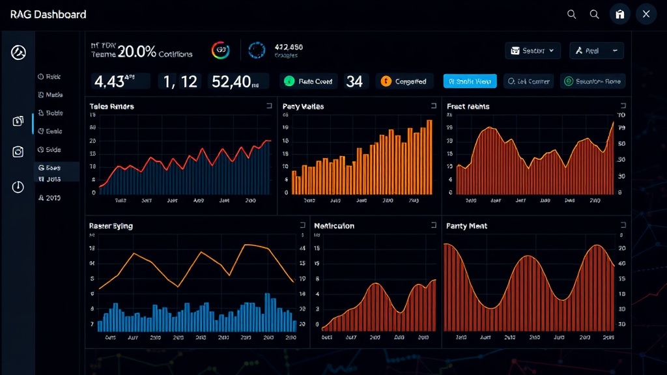Open the gauge icon atop the left rail

18,53
